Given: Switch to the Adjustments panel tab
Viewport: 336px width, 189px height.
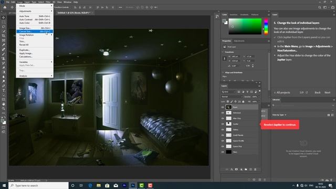Looking at the screenshot, I should pyautogui.click(x=239, y=41).
